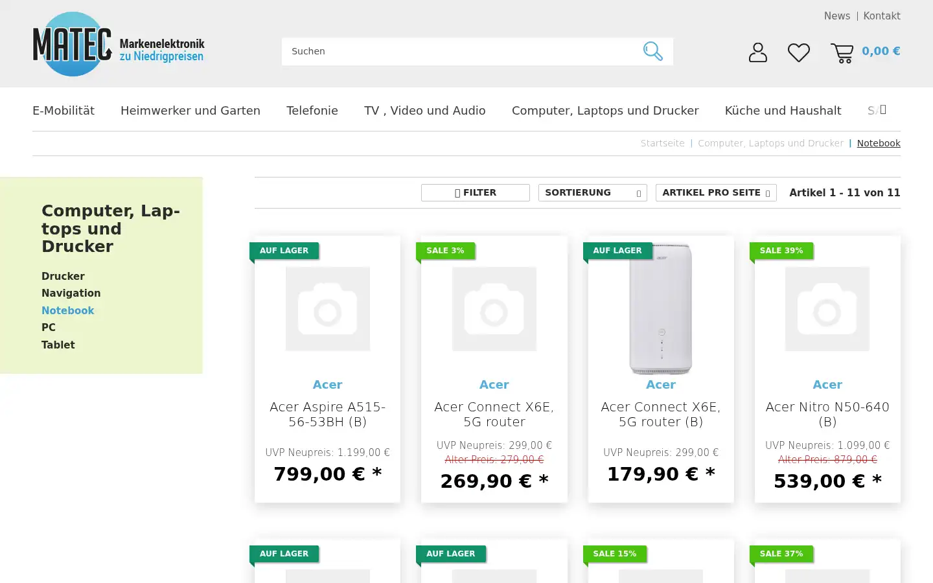Open the wishlist heart icon

pos(798,52)
